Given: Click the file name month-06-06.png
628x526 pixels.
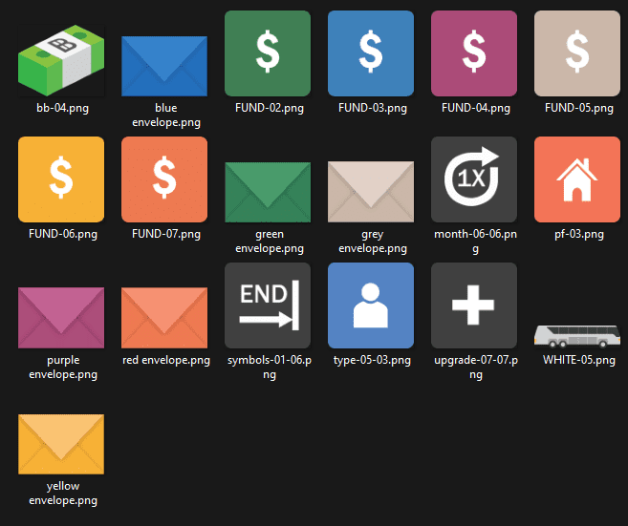Looking at the screenshot, I should tap(475, 242).
